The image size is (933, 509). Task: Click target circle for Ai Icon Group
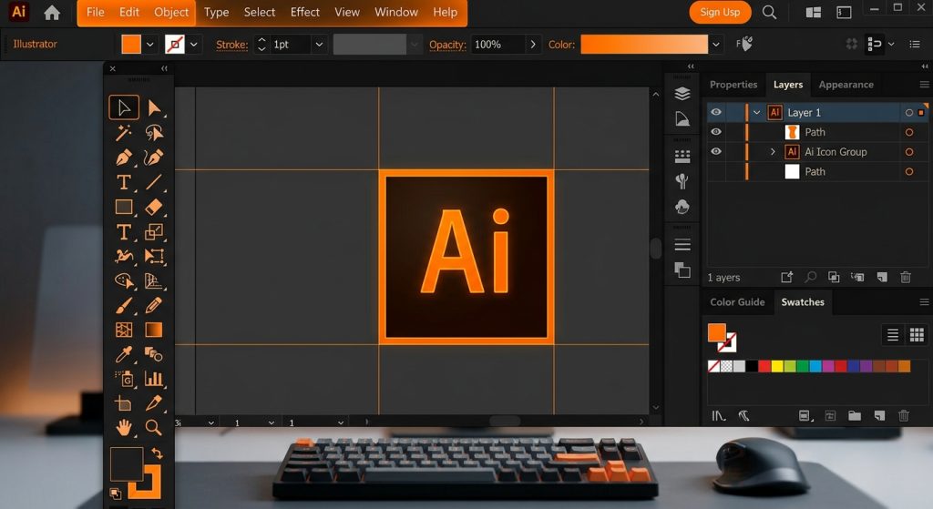908,152
